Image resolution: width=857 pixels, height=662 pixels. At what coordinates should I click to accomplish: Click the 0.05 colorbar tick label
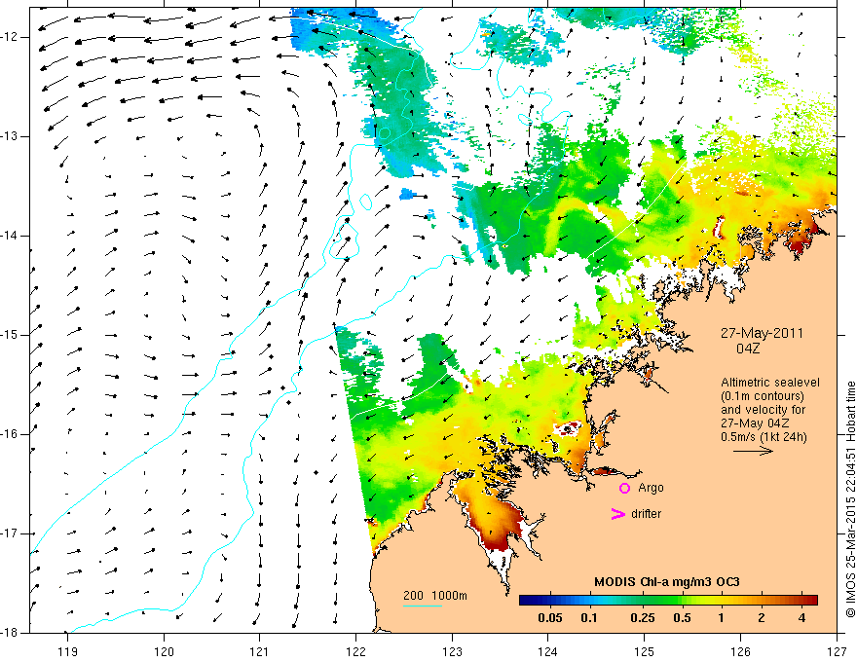click(550, 618)
